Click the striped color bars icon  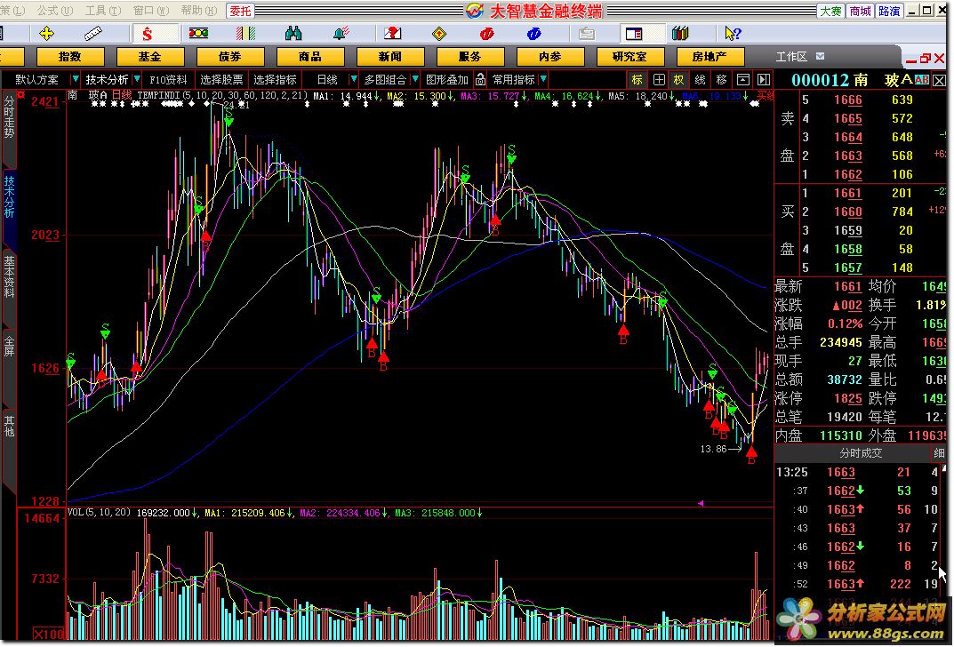pyautogui.click(x=245, y=34)
